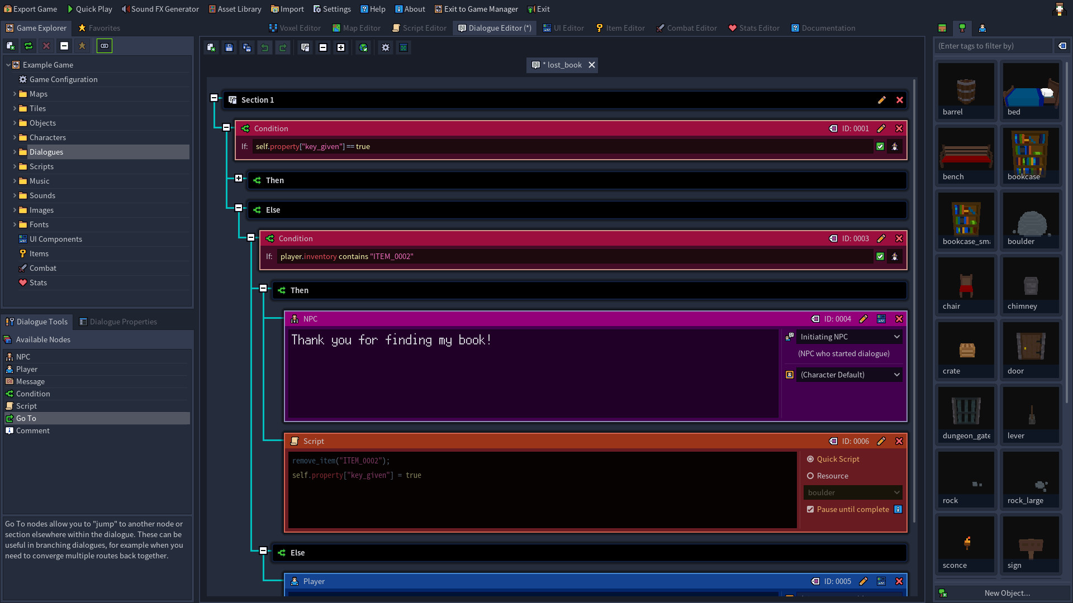
Task: Toggle validation checkmark on key_given condition
Action: pos(880,146)
